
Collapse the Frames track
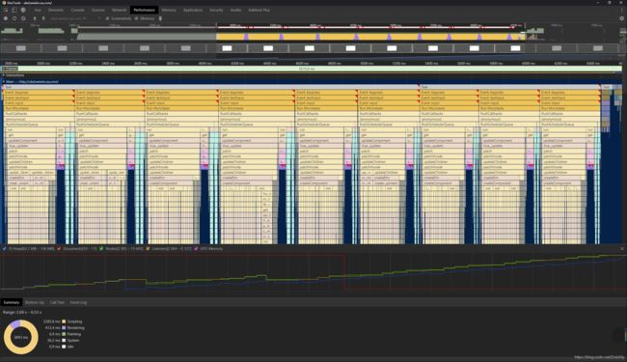pyautogui.click(x=4, y=69)
